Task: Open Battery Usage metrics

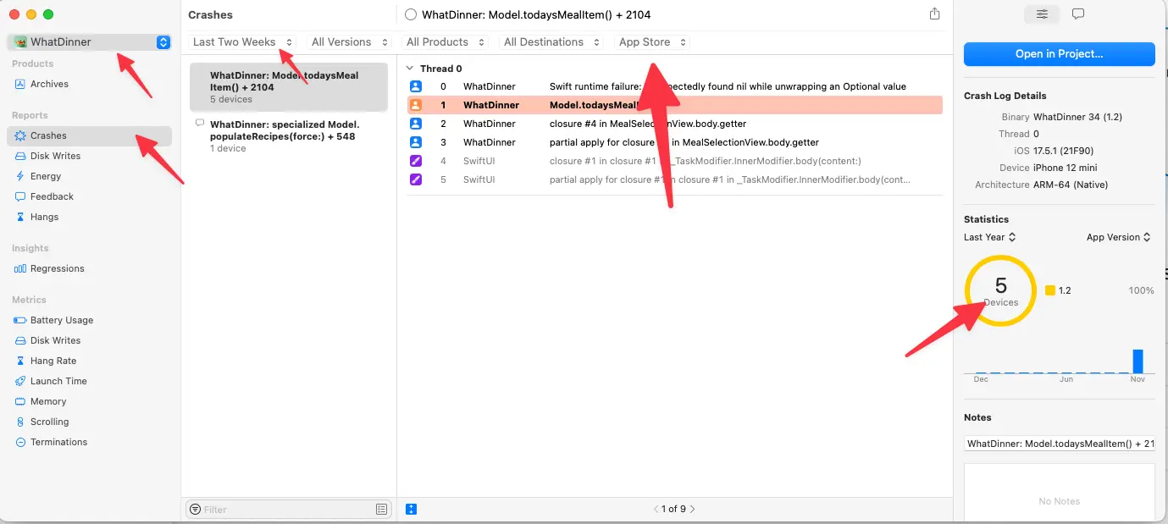Action: tap(61, 320)
